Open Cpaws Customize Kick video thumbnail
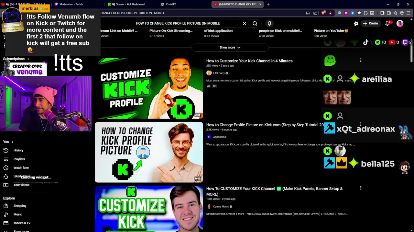Screen dimensions: 414x232 click(149, 209)
